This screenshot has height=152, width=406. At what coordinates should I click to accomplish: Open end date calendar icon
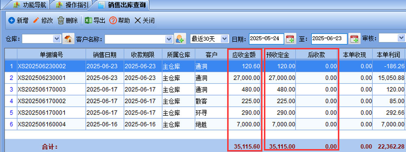tap(354, 39)
